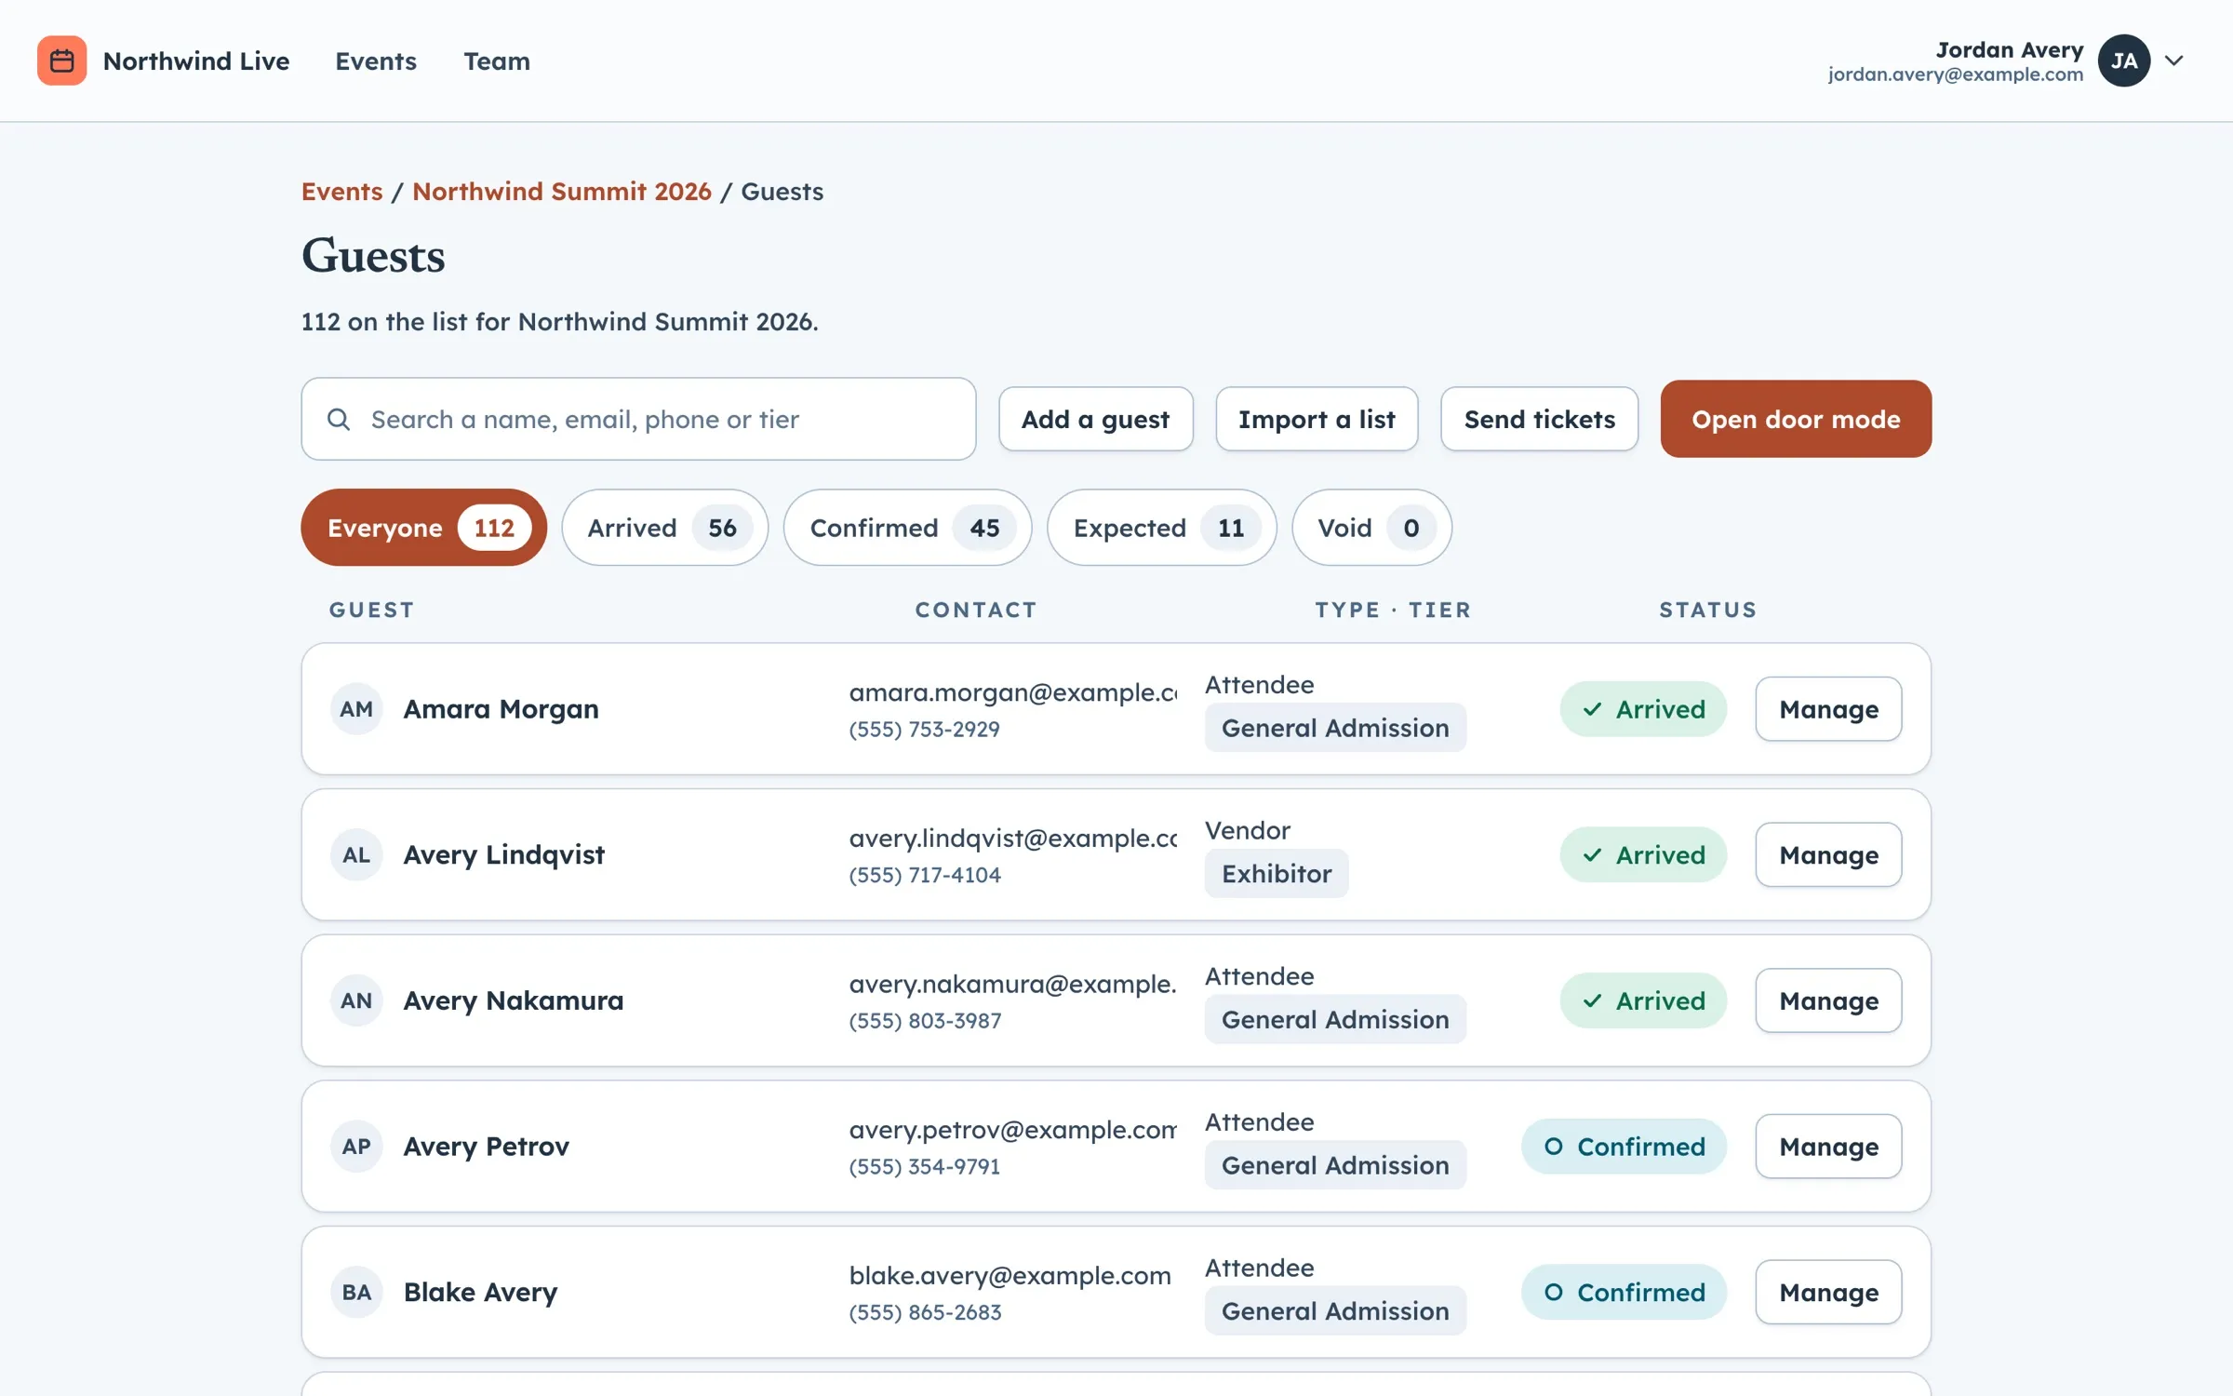Open Northwind Summit 2026 breadcrumb link
The height and width of the screenshot is (1396, 2233).
(x=562, y=191)
